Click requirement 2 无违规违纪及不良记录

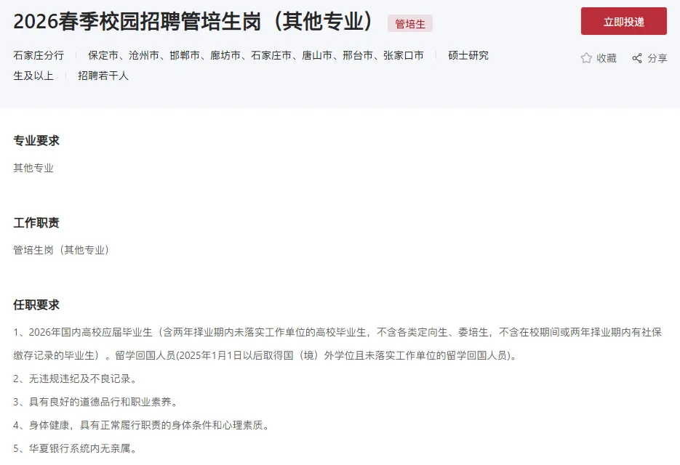pos(75,379)
